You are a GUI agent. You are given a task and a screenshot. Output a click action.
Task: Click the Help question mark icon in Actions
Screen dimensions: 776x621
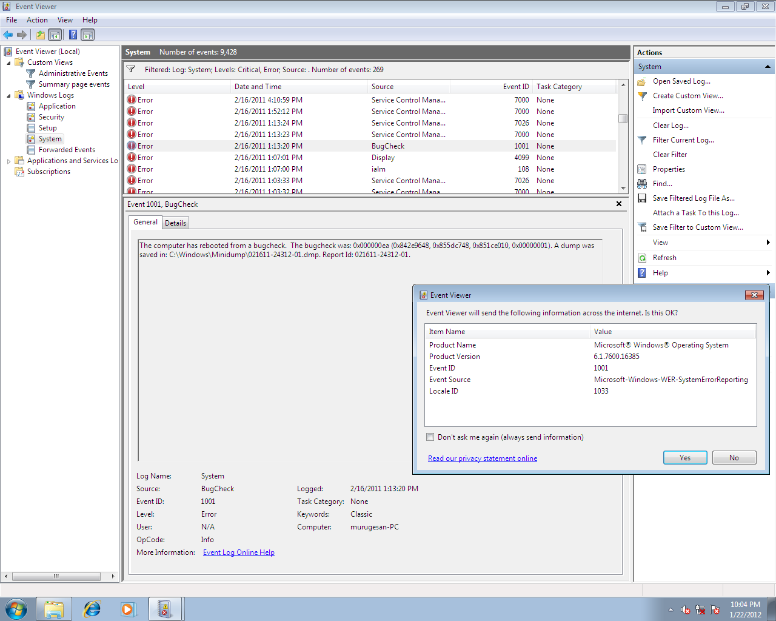pos(642,273)
